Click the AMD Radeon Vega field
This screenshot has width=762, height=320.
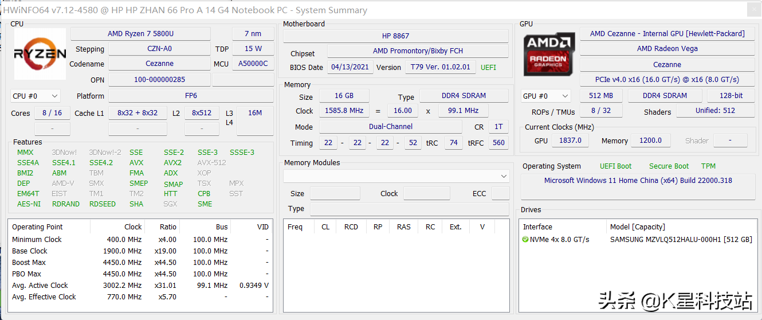click(x=667, y=49)
